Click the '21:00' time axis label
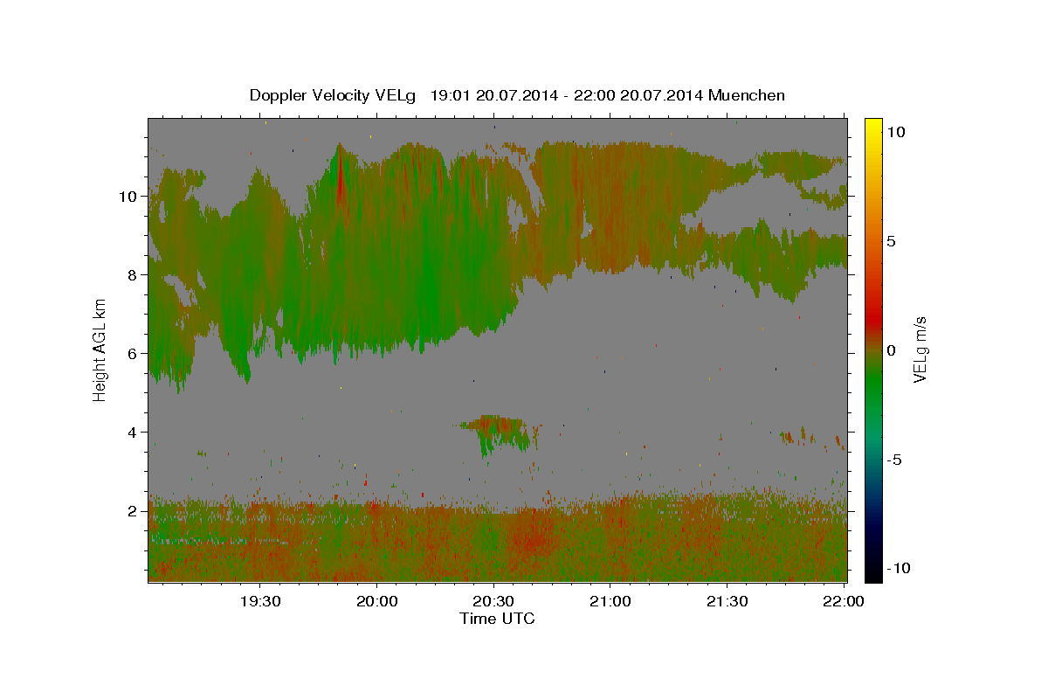 tap(610, 601)
